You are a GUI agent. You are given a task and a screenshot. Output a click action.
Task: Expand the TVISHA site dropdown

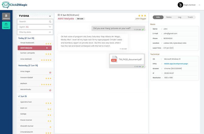pos(50,16)
